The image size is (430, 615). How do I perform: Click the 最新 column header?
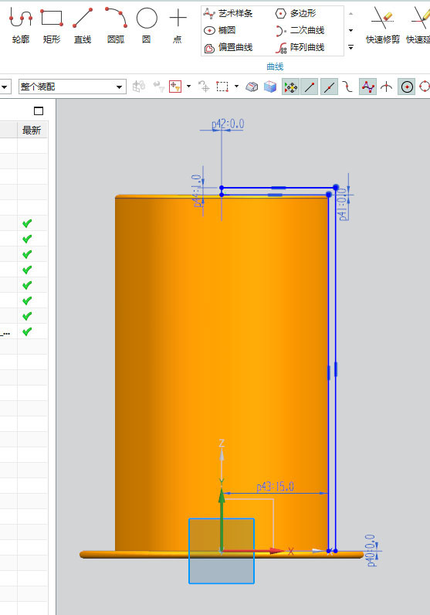[x=32, y=131]
